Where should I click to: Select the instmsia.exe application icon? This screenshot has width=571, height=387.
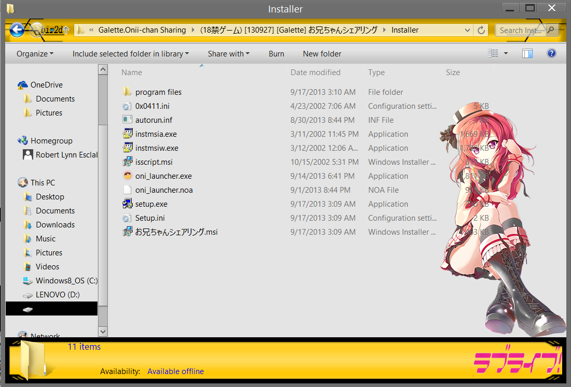pyautogui.click(x=128, y=134)
